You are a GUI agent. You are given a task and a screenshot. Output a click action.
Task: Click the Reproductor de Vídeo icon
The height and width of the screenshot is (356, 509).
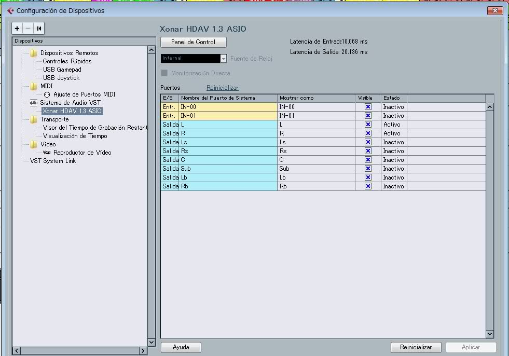click(47, 153)
